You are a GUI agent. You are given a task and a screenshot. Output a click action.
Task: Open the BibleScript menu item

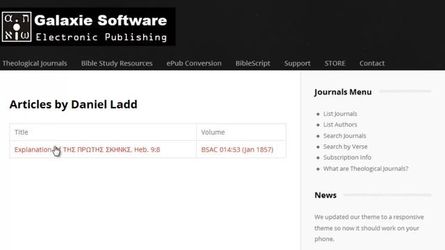(252, 63)
